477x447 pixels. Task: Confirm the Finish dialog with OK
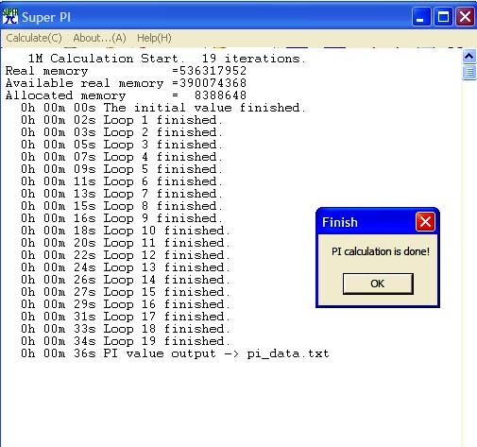378,284
